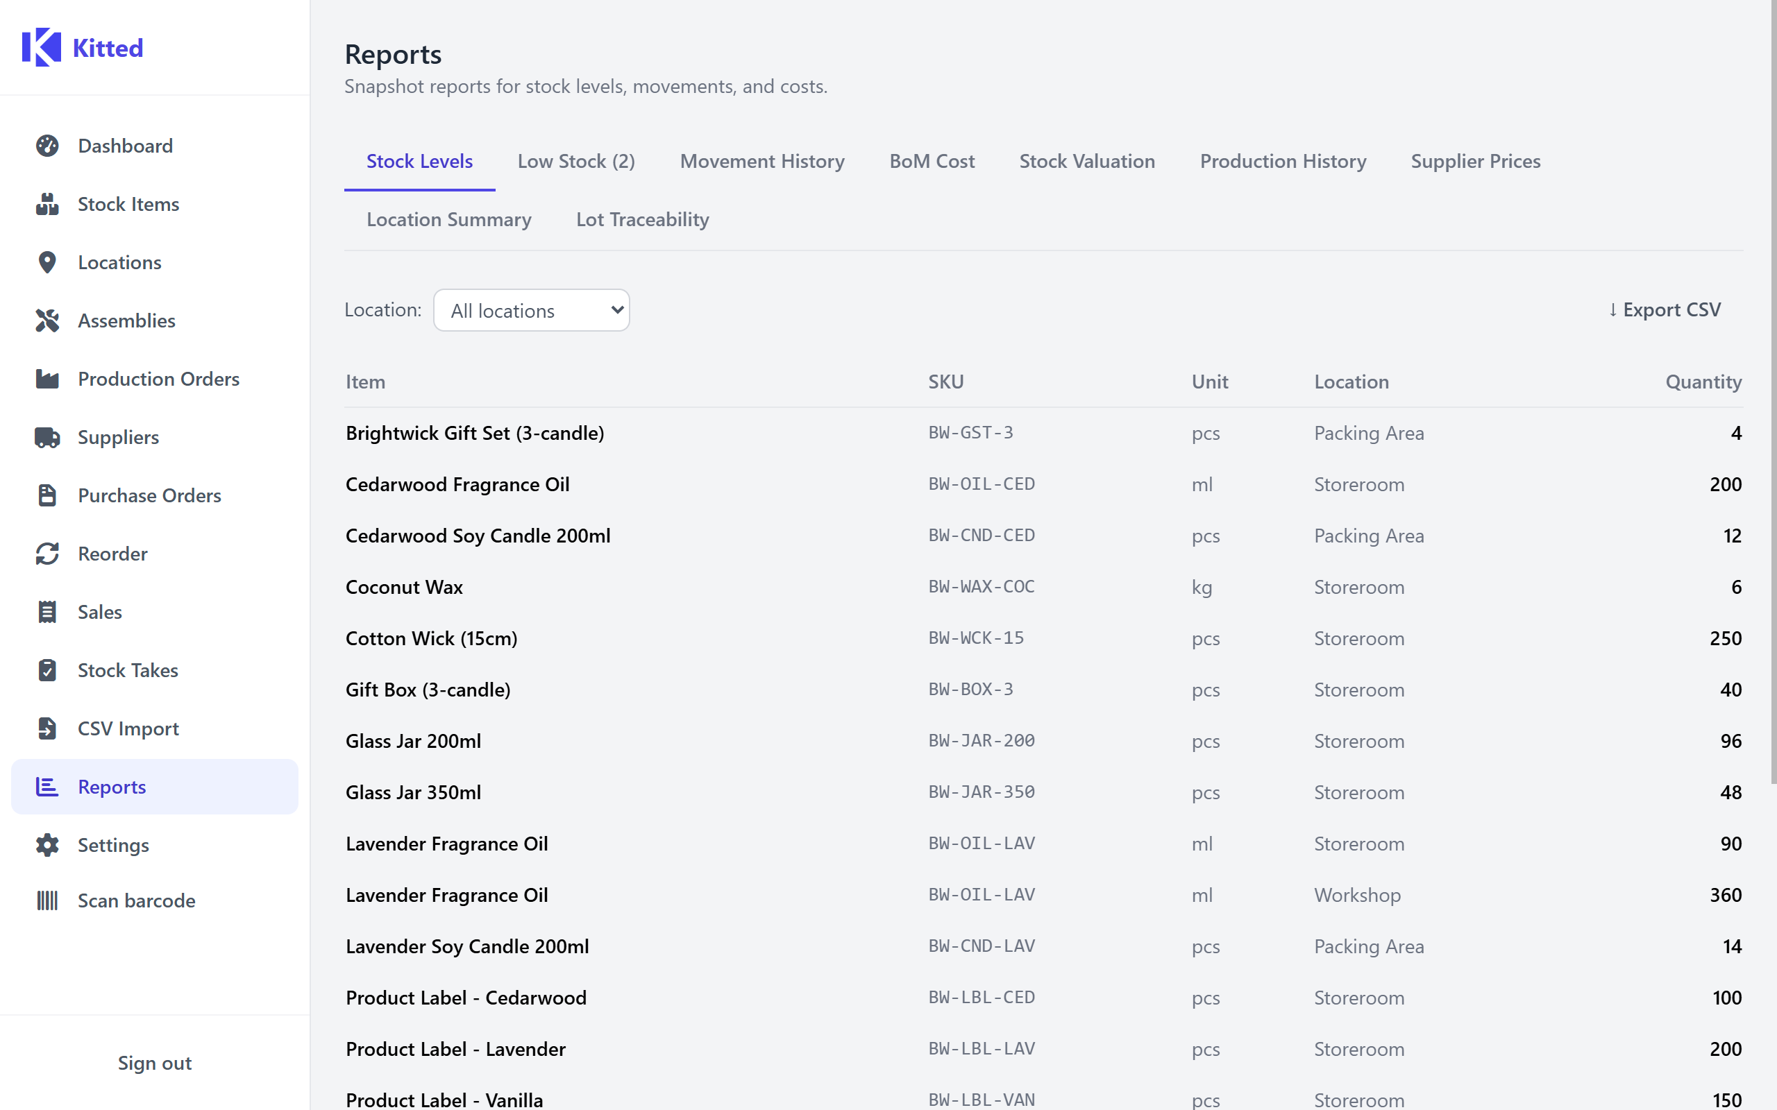Navigate to Purchase Orders
This screenshot has height=1110, width=1777.
pos(154,495)
